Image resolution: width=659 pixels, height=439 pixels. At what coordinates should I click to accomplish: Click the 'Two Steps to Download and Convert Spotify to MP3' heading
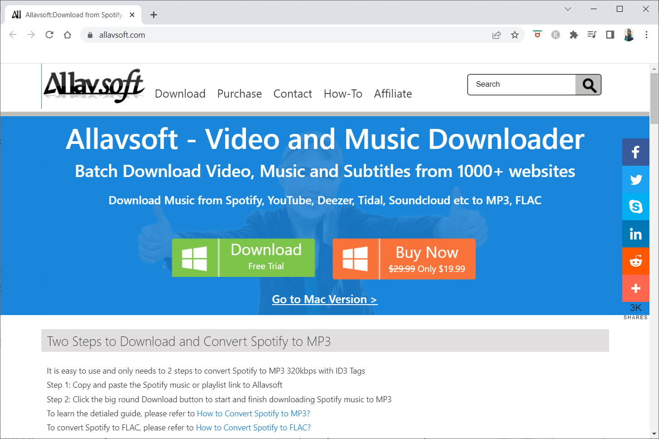pos(189,341)
